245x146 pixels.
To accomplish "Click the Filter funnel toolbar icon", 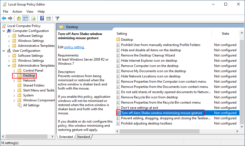I will click(57, 18).
